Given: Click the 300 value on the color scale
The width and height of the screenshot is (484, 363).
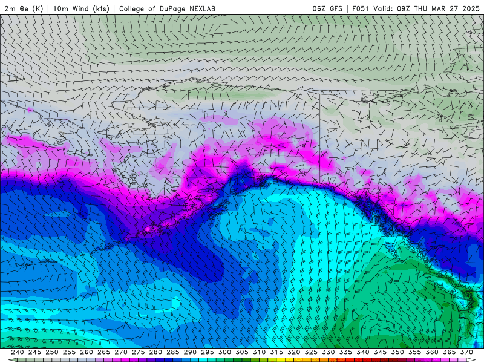Looking at the screenshot, I should point(224,352).
